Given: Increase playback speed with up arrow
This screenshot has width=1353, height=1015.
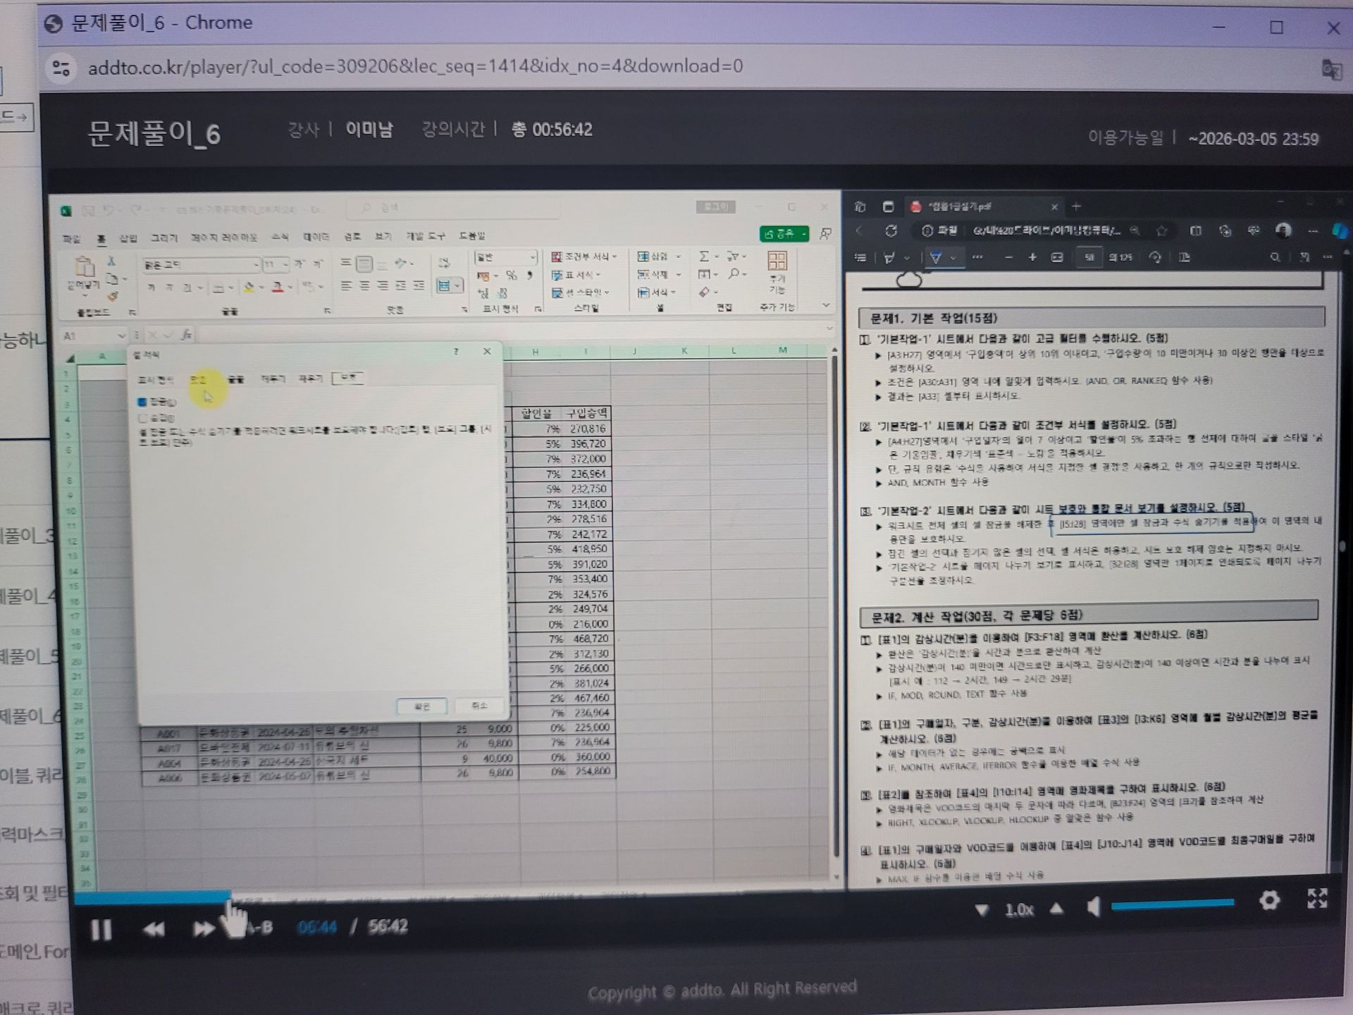Looking at the screenshot, I should pyautogui.click(x=1056, y=909).
